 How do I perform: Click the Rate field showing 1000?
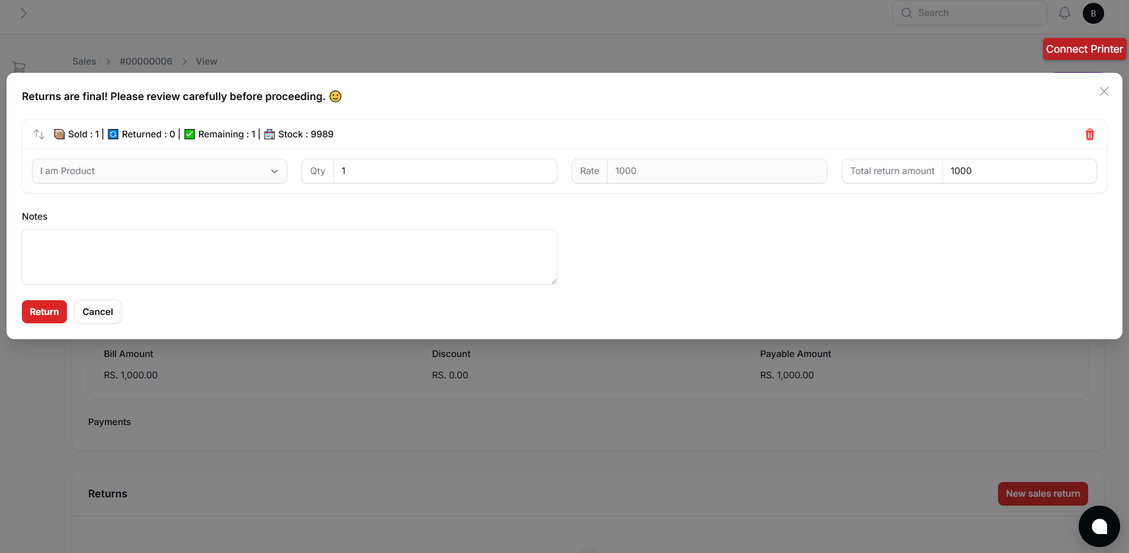click(717, 171)
